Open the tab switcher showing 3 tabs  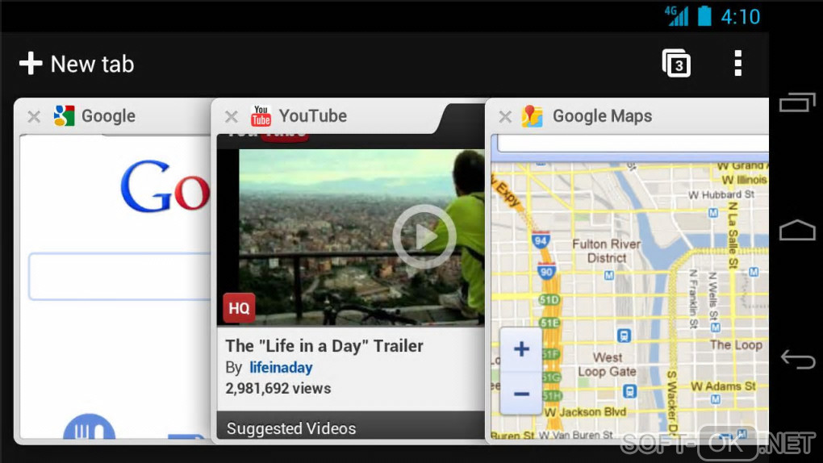[676, 64]
